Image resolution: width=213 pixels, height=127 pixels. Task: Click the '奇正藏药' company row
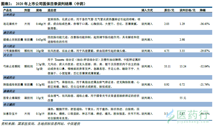click(107, 105)
